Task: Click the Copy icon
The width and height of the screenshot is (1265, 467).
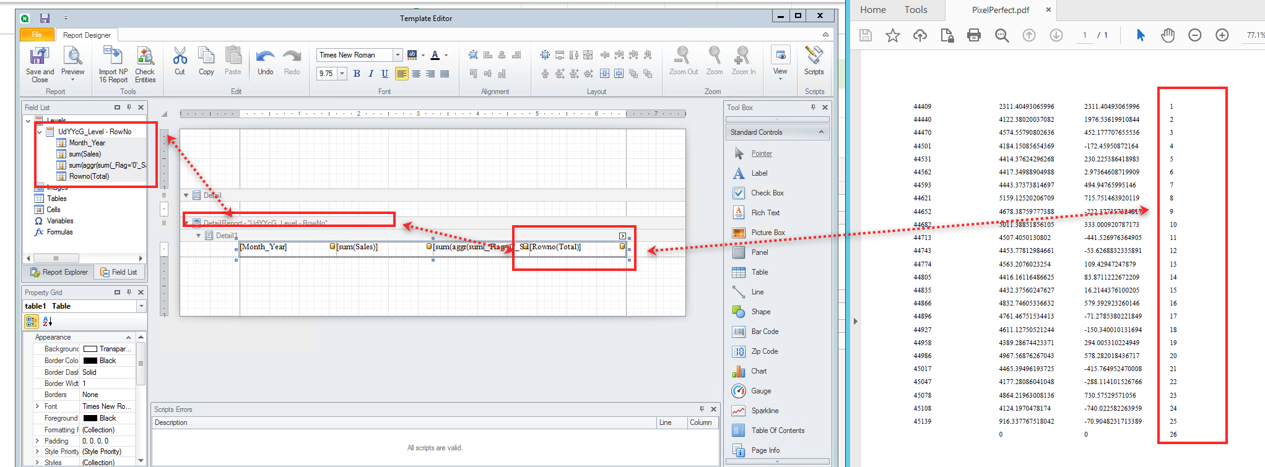Action: (206, 61)
